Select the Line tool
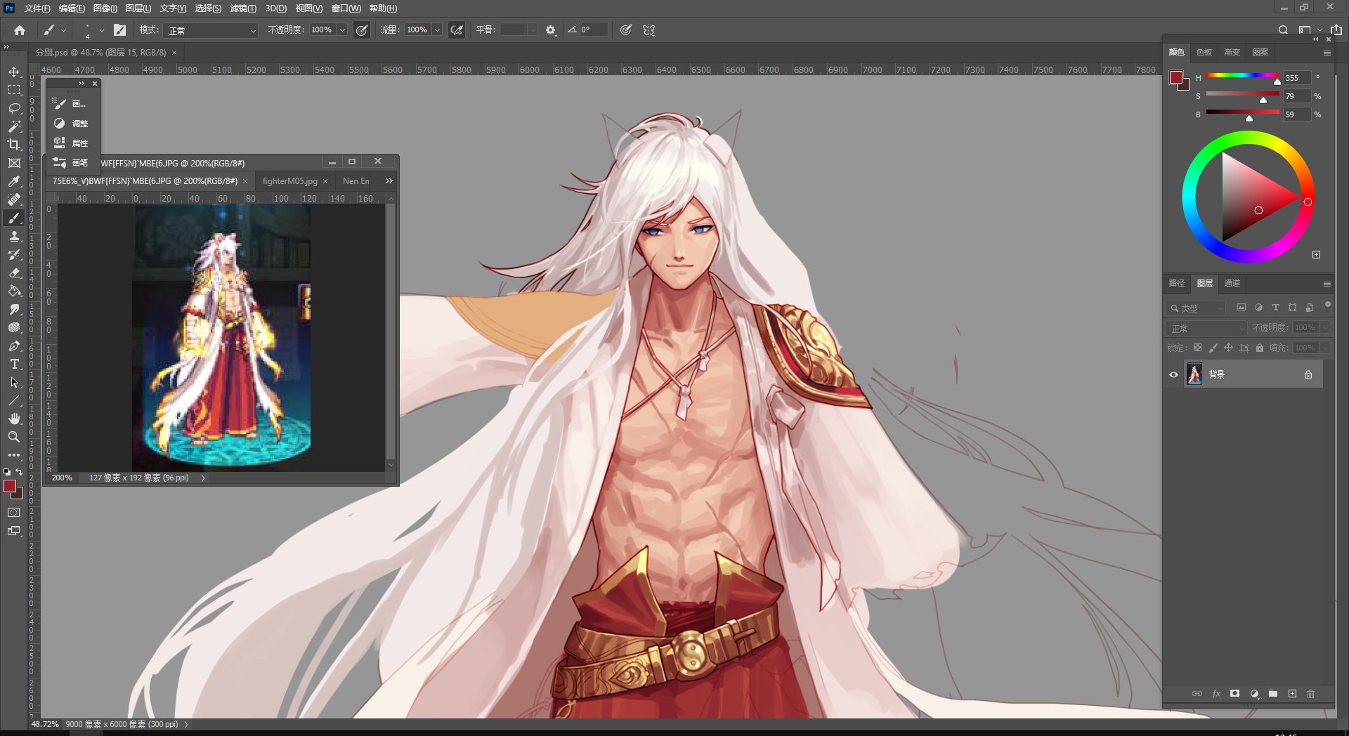 14,400
